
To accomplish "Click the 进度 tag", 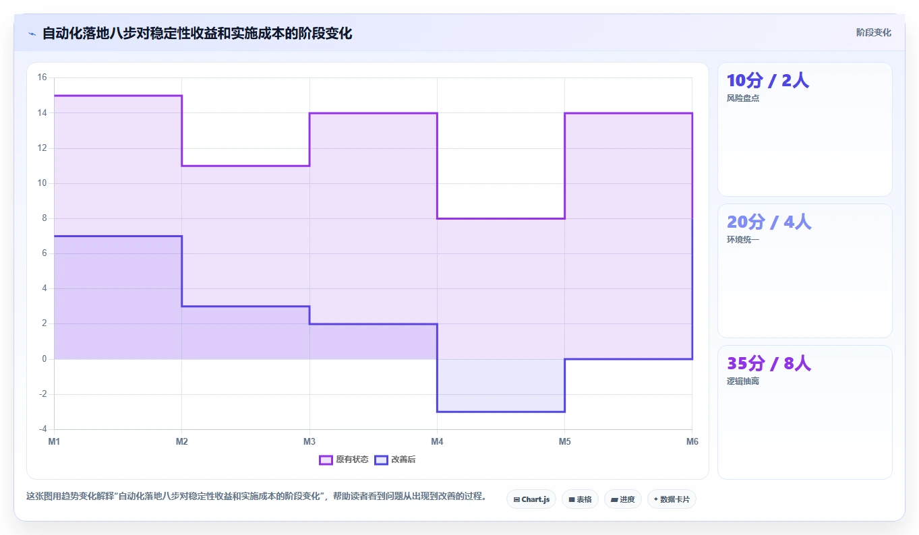I will click(623, 499).
